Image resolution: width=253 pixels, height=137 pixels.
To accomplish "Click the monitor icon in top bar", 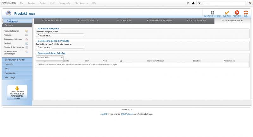I will coord(188,3).
